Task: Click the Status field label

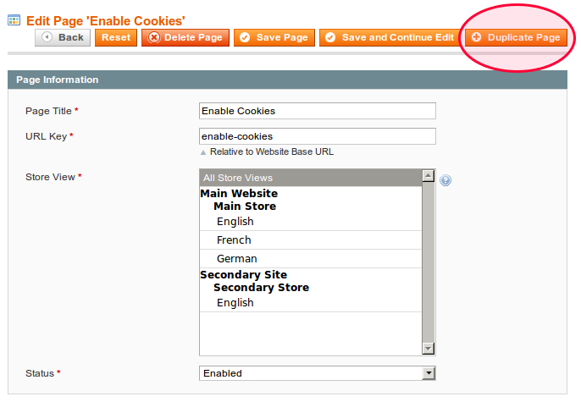Action: click(x=40, y=373)
